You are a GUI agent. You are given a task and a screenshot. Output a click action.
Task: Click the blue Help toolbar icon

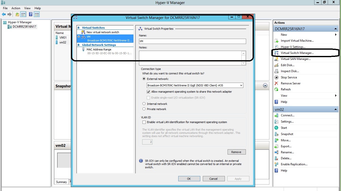pos(31,14)
